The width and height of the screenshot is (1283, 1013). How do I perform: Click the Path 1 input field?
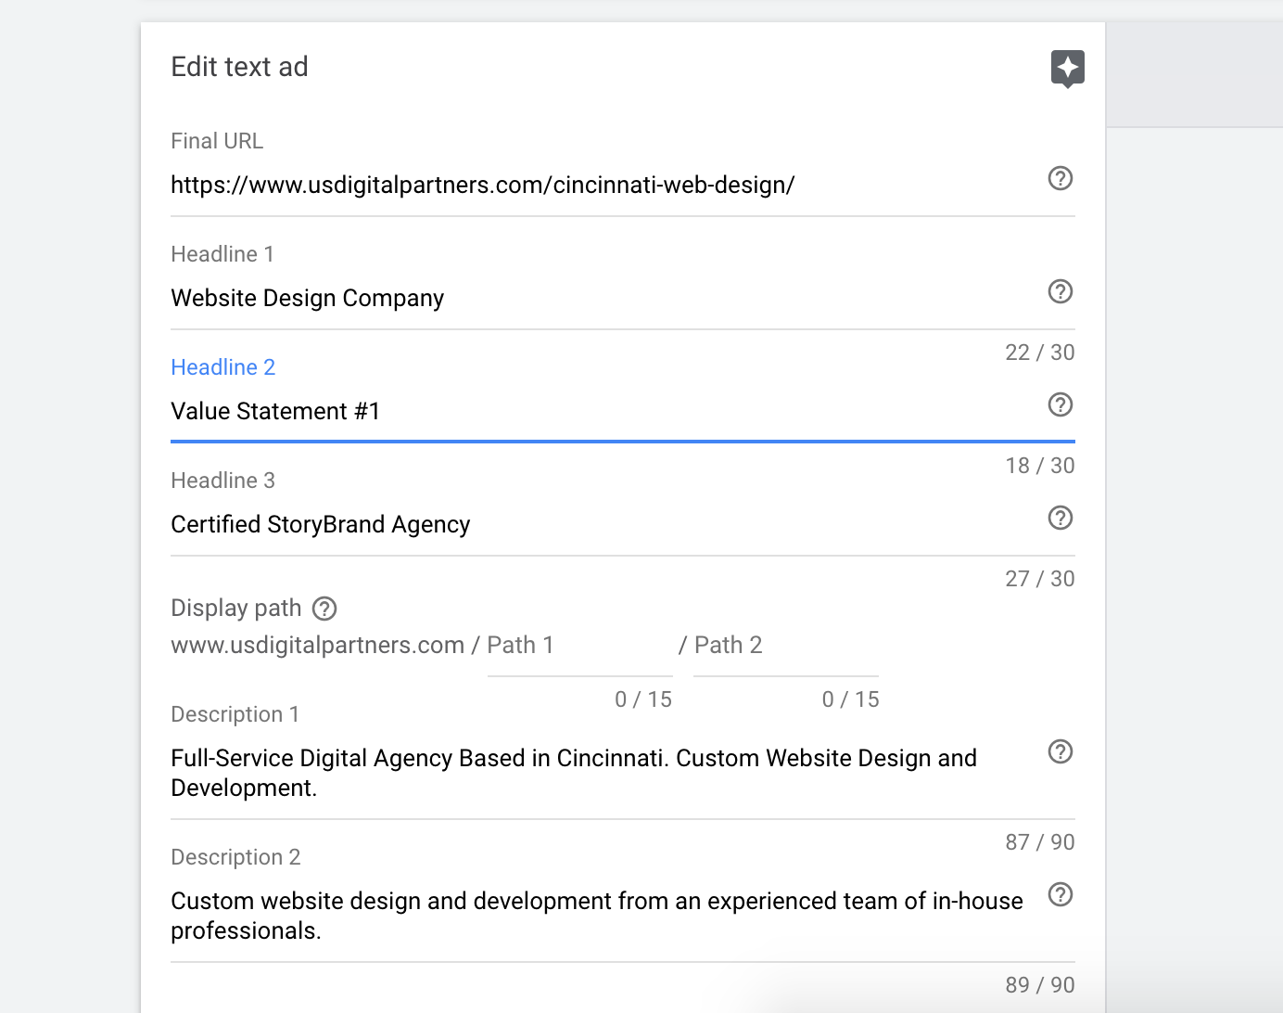click(x=579, y=646)
